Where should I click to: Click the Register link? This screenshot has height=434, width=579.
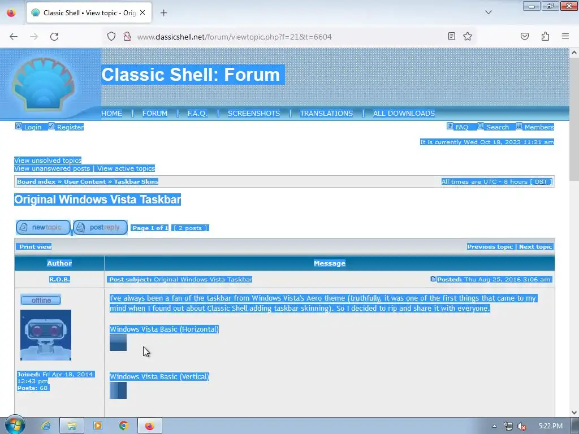(70, 127)
